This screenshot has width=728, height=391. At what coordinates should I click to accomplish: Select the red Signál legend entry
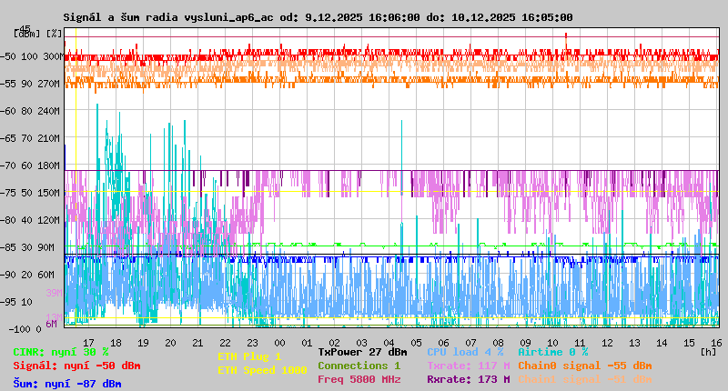[76, 366]
